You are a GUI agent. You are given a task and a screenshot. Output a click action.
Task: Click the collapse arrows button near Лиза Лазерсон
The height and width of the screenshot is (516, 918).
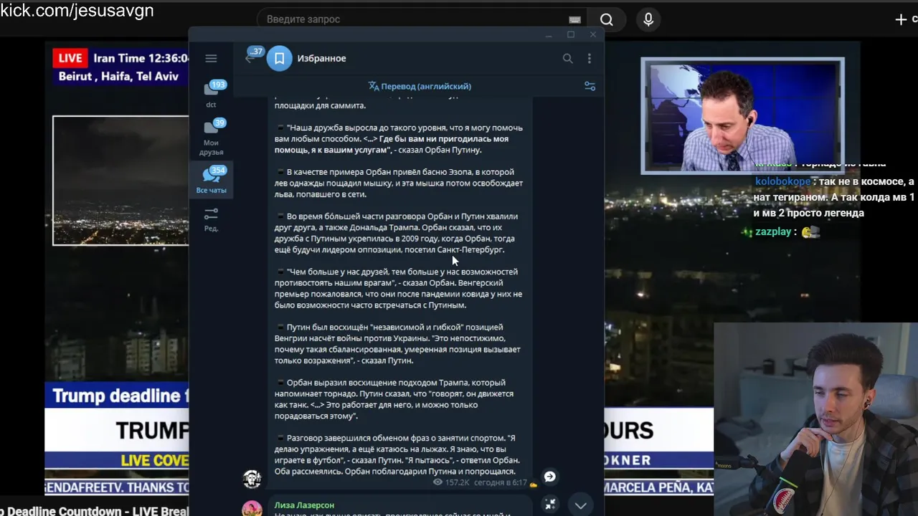550,504
